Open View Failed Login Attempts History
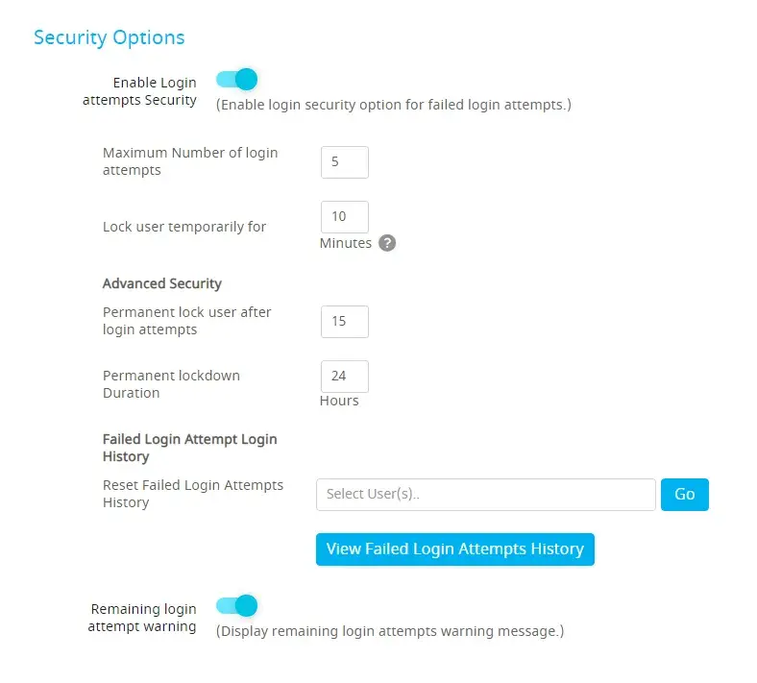This screenshot has height=683, width=757. (x=454, y=549)
